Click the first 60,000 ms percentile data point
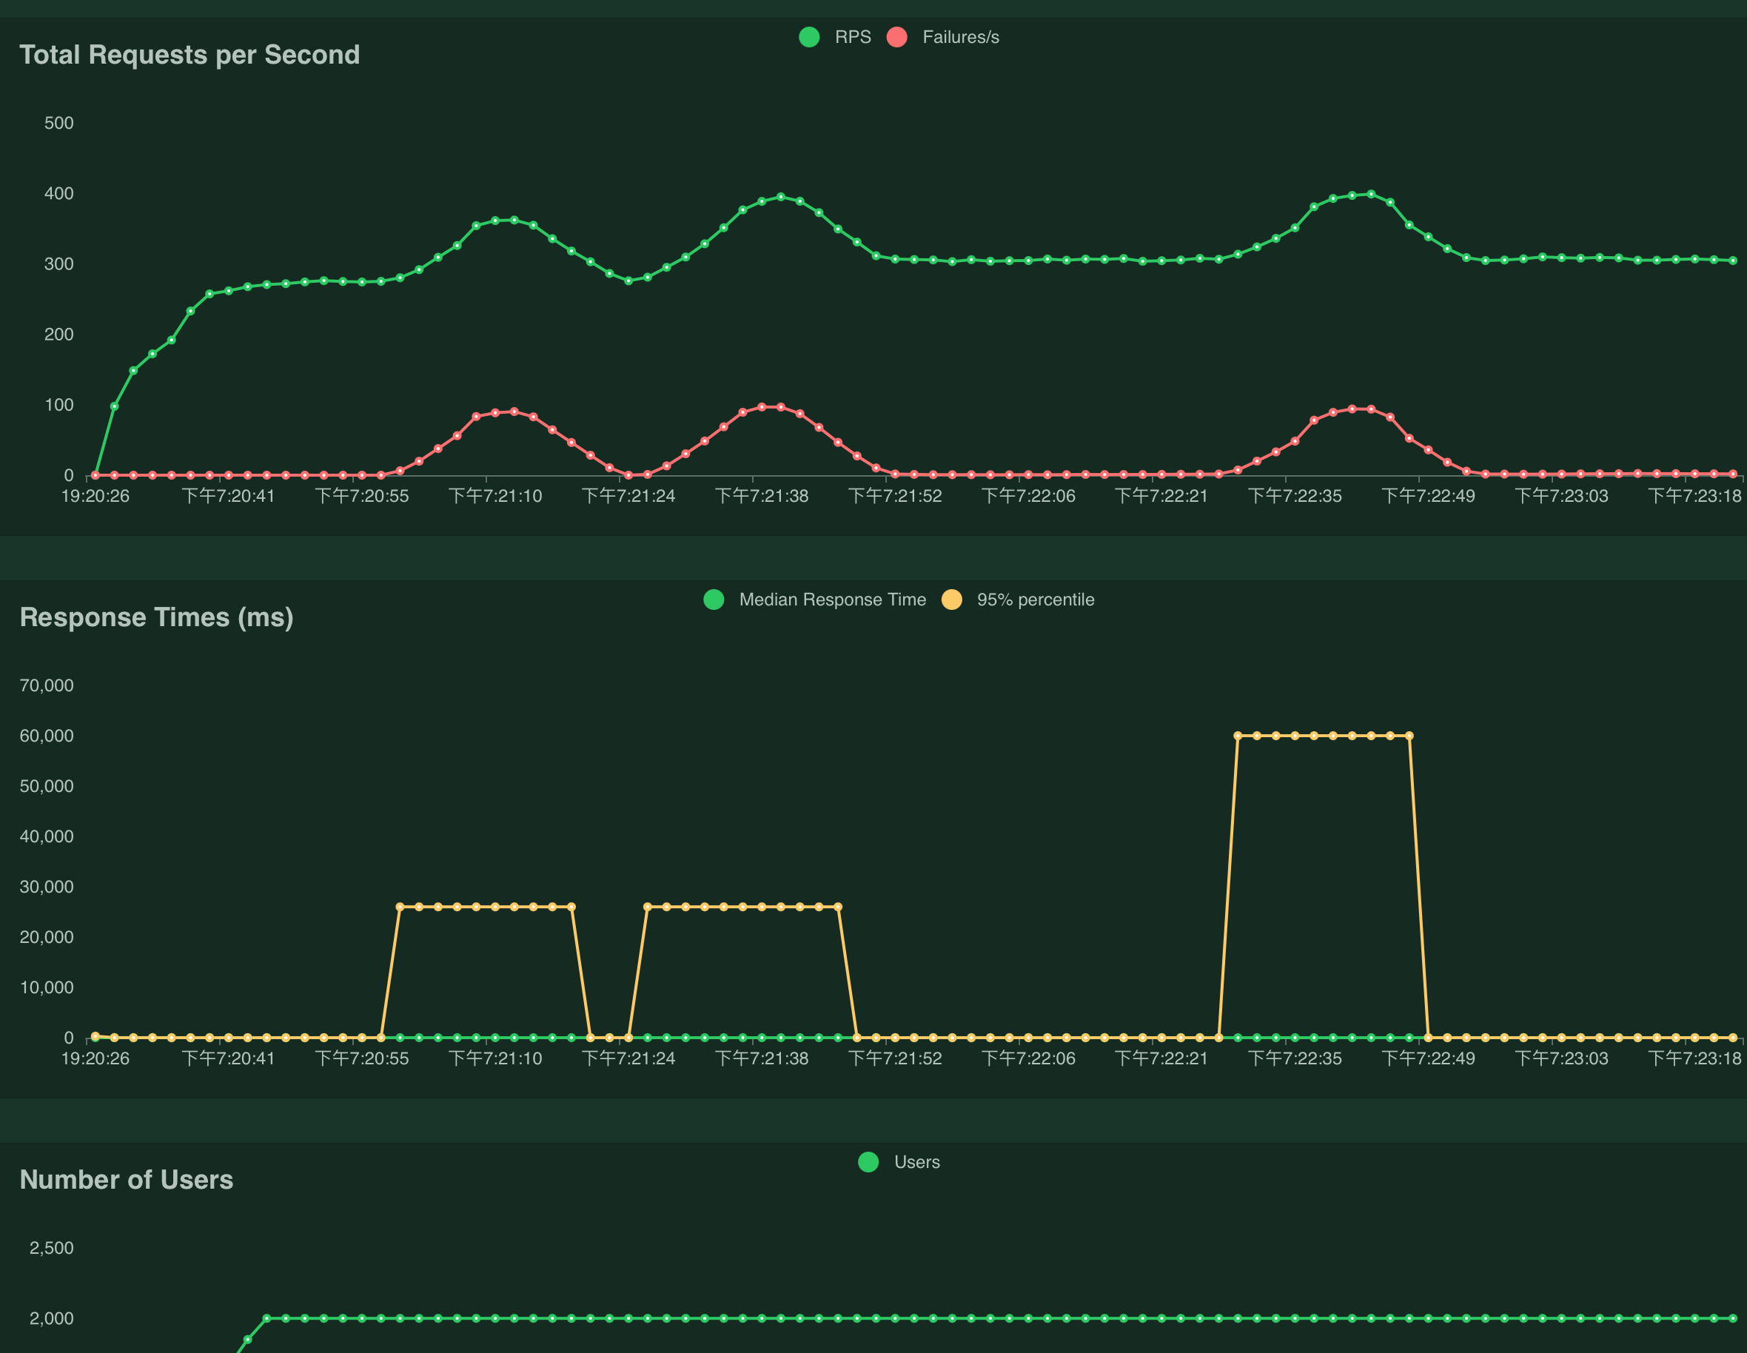This screenshot has width=1747, height=1353. point(1238,736)
